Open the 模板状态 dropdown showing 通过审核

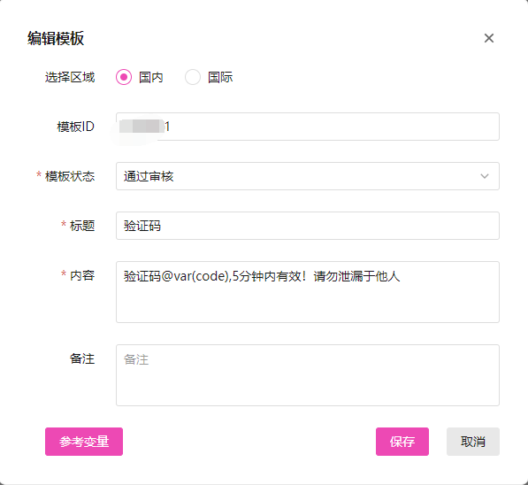tap(308, 176)
